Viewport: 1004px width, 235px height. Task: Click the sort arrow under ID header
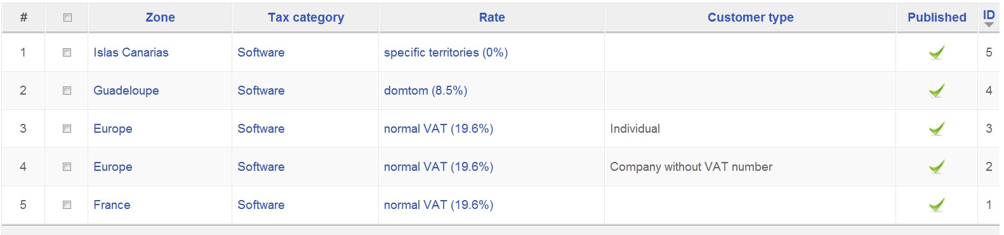[x=989, y=25]
